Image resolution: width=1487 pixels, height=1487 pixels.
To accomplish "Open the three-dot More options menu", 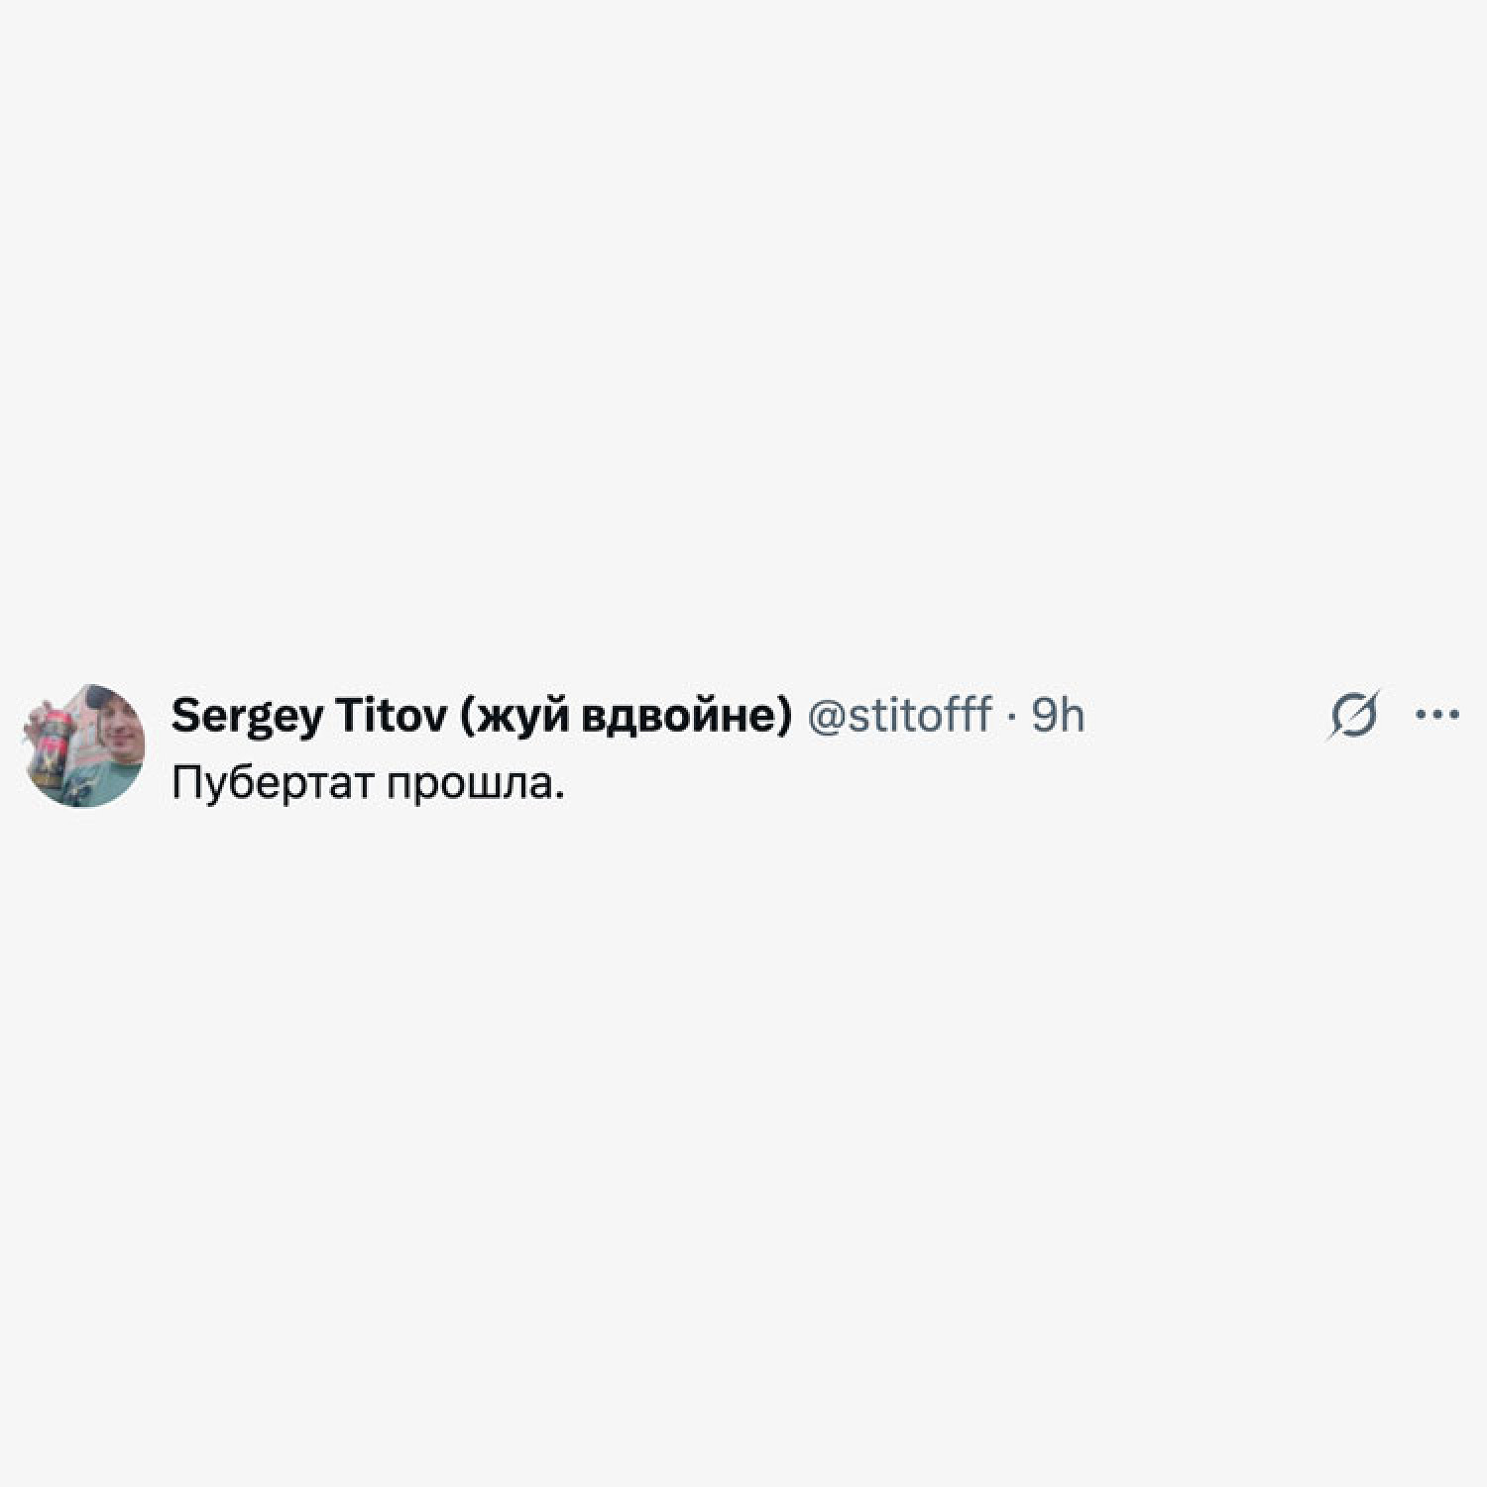I will (1437, 714).
